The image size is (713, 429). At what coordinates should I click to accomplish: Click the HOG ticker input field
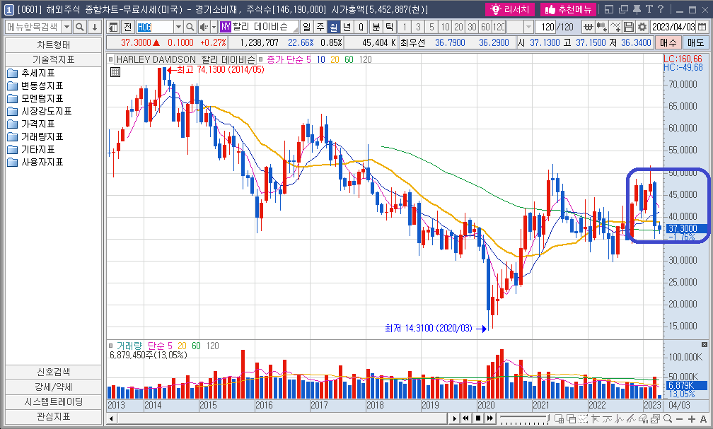click(x=155, y=28)
